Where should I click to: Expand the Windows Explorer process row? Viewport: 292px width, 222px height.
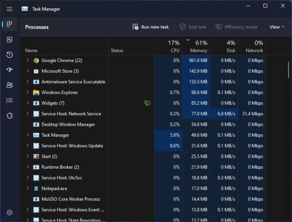[27, 92]
